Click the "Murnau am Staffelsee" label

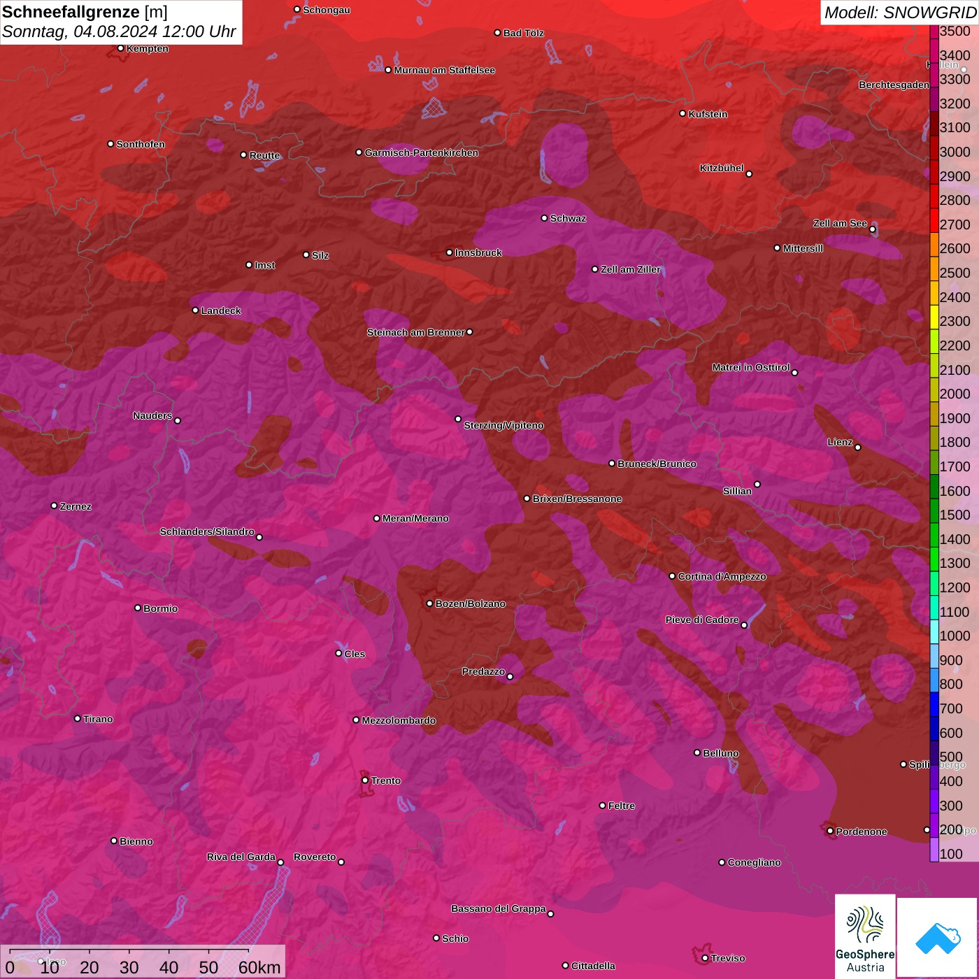(445, 70)
